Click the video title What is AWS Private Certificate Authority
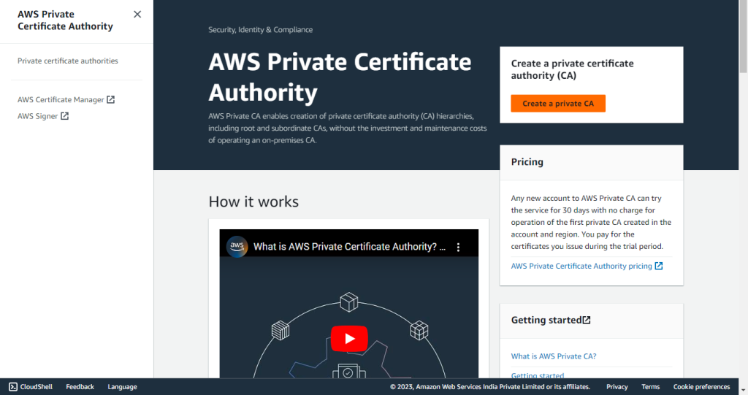 pos(350,247)
